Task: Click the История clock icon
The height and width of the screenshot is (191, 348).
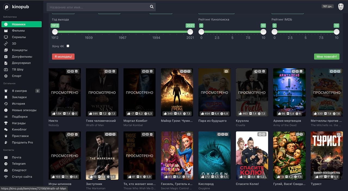Action: (x=6, y=104)
